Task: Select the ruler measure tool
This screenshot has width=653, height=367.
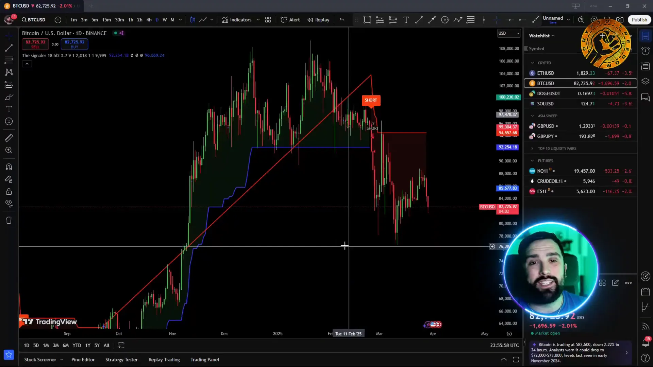Action: 9,138
